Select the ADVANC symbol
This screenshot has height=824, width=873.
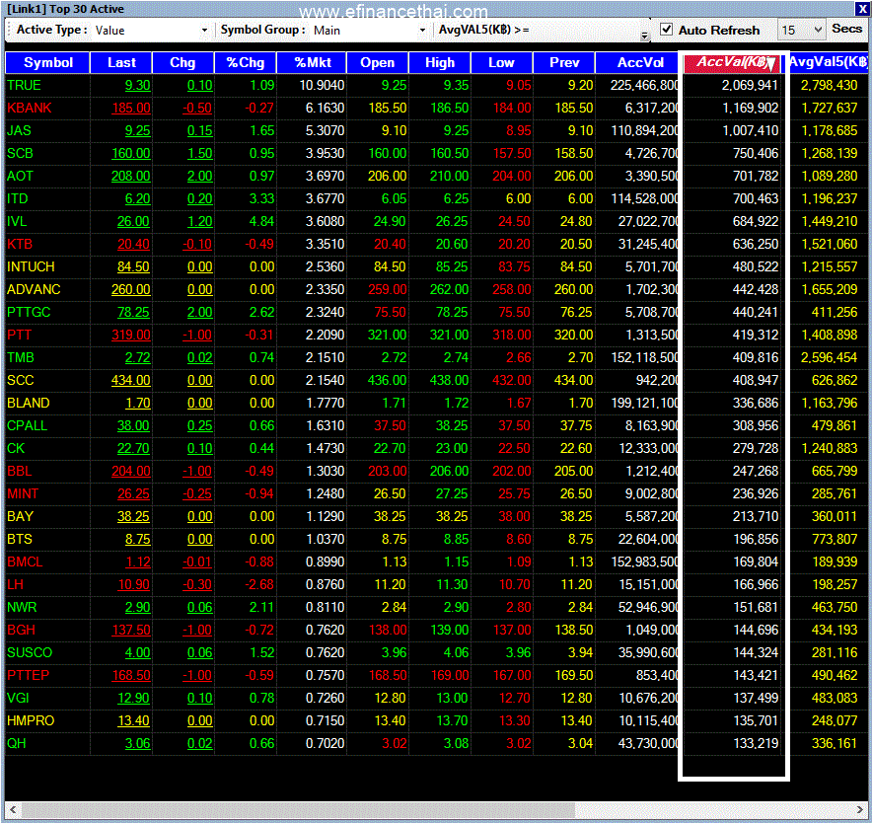click(x=34, y=290)
